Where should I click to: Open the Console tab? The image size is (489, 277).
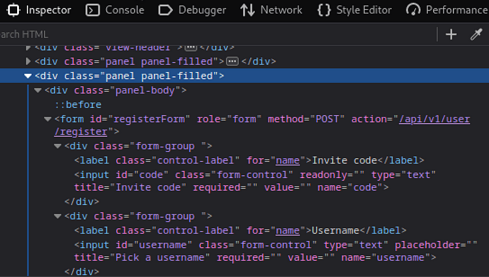(116, 10)
